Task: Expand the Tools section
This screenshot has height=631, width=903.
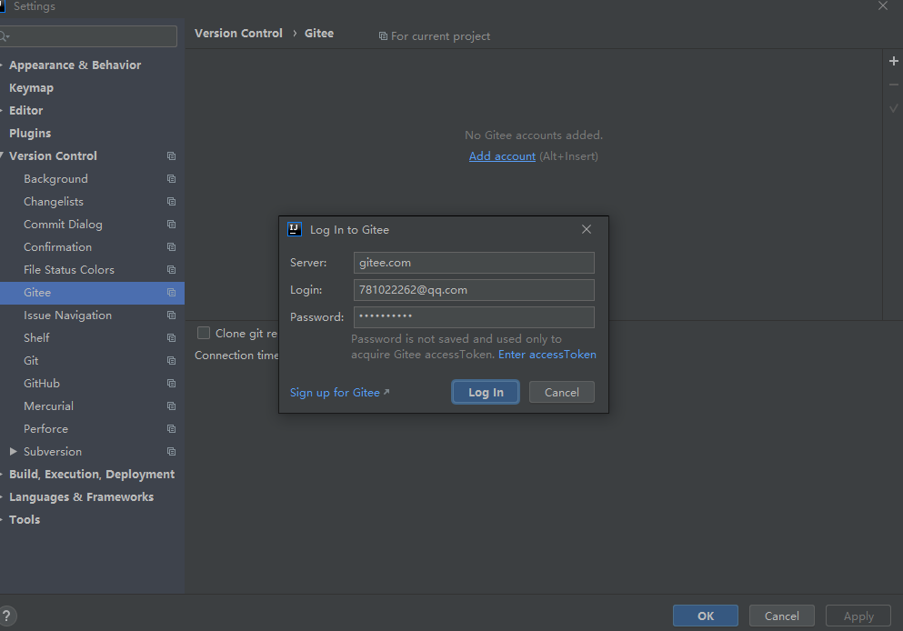Action: coord(2,520)
